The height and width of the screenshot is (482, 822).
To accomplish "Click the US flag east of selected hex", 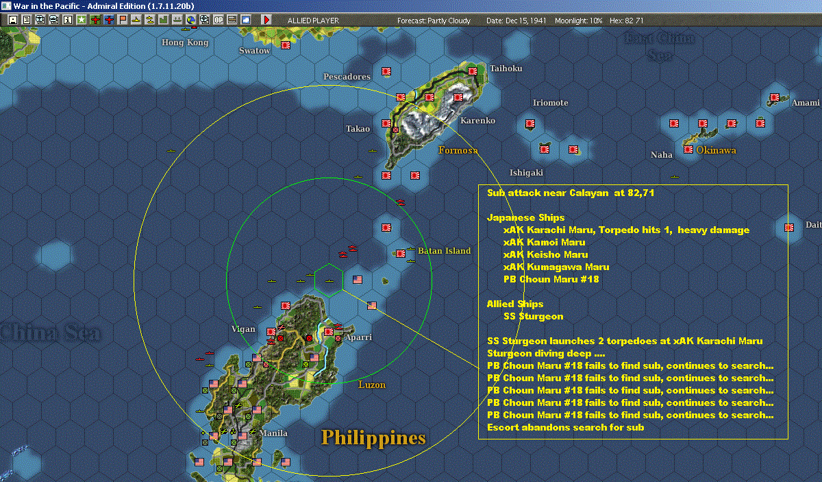I will (358, 280).
